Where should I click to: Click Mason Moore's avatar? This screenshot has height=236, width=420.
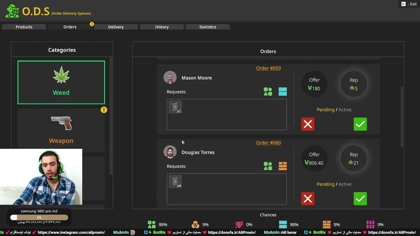[x=170, y=78]
